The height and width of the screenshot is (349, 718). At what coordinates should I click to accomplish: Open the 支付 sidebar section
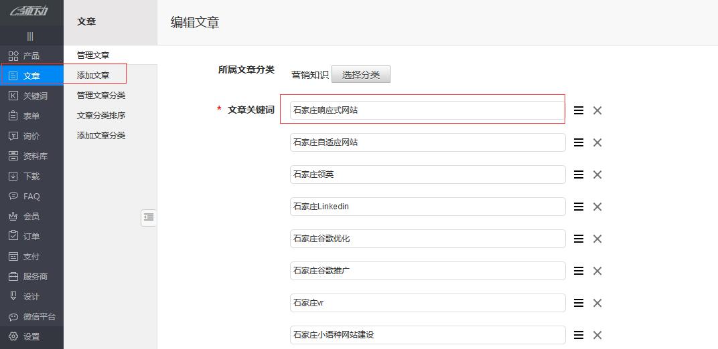click(31, 257)
